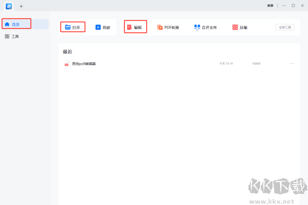Minimize the application window
This screenshot has width=308, height=205.
(284, 6)
